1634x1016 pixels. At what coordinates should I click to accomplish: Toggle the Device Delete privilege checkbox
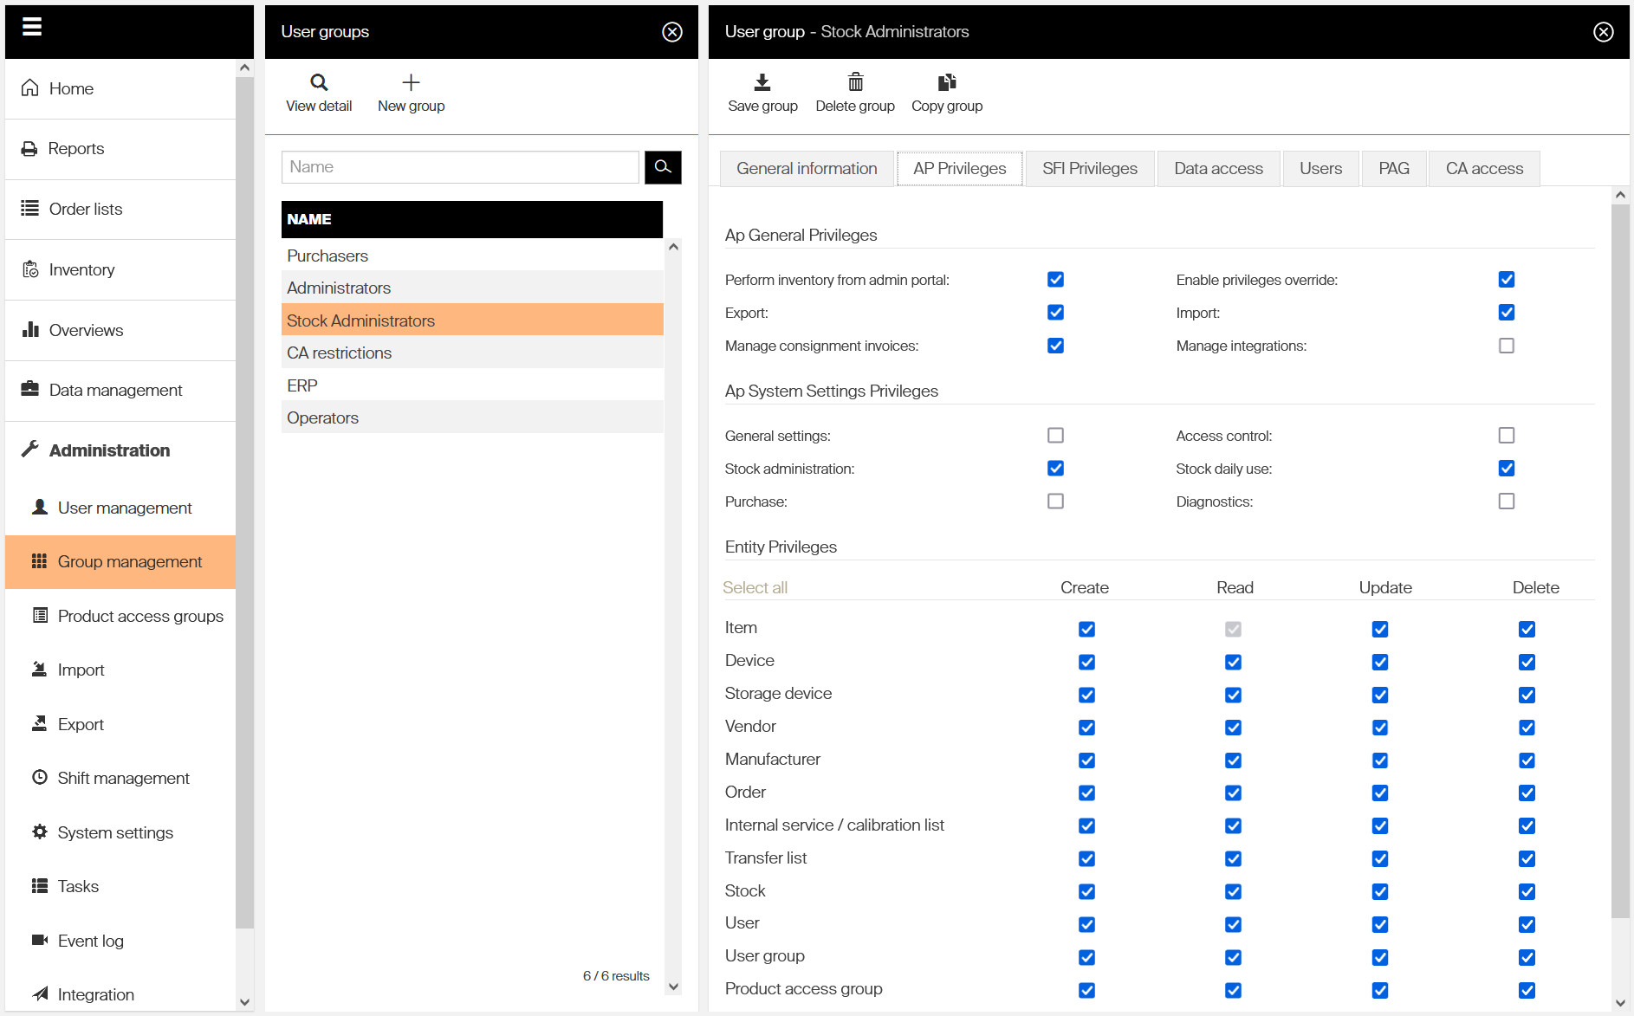coord(1527,663)
